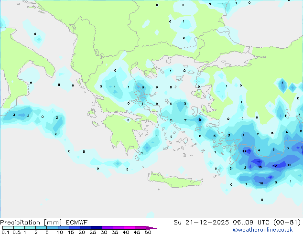Screen dimensions: 303x234
Task: Select the 1–2 mm legend color swatch
Action: [30, 228]
